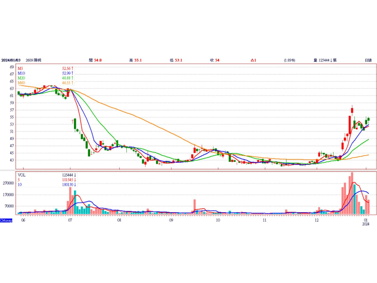
Task: Select the 07 month marker on the timeline
Action: click(70, 220)
